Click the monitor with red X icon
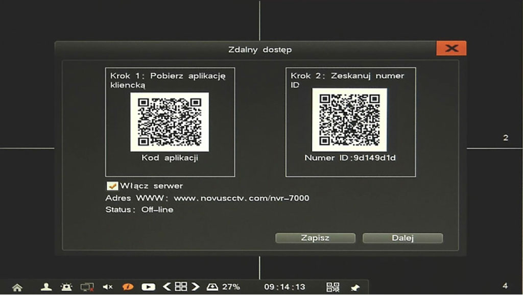The image size is (523, 295). pos(87,287)
